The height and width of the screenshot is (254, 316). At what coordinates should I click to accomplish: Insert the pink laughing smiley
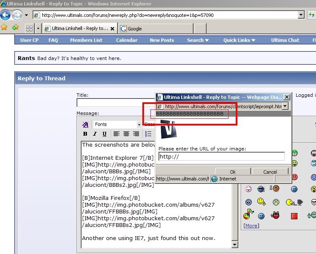248,189
